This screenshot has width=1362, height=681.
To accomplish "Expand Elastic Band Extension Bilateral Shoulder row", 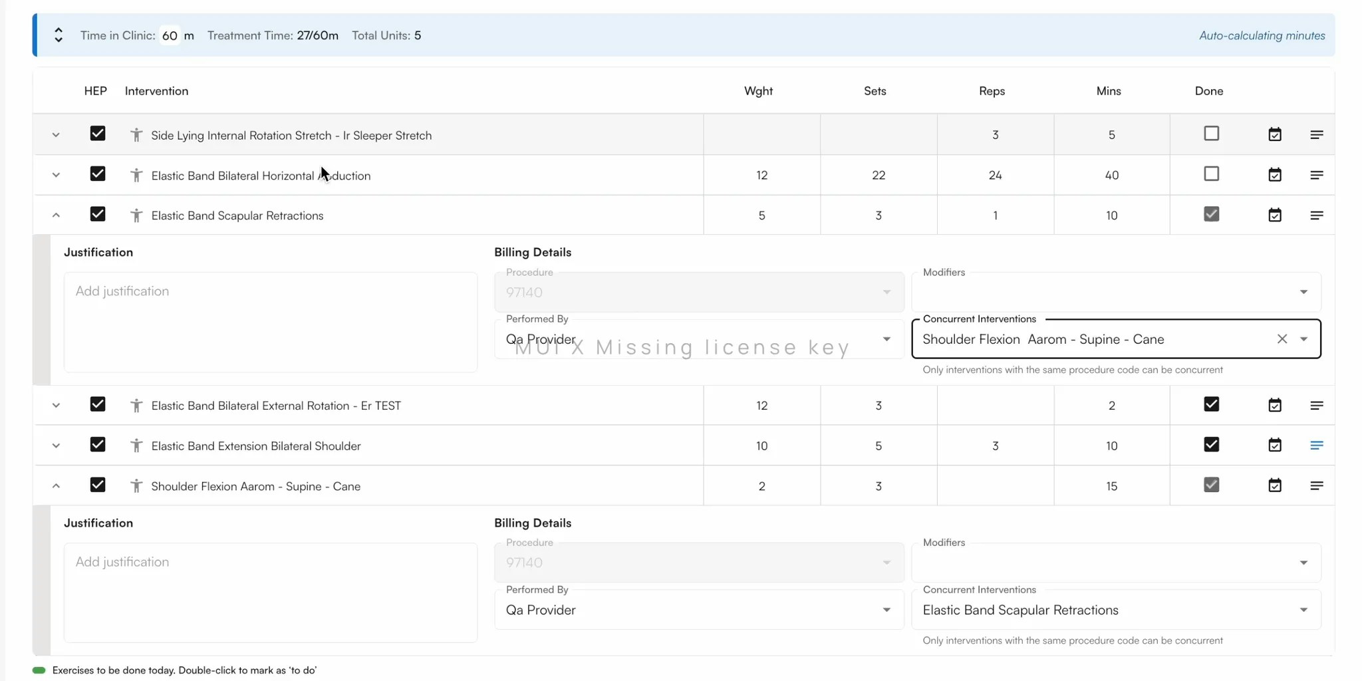I will coord(56,446).
